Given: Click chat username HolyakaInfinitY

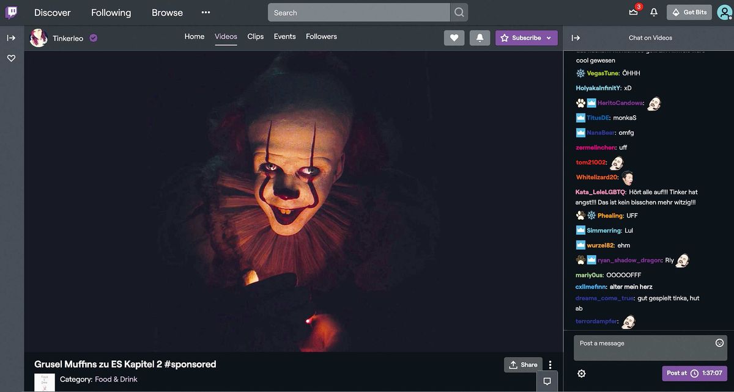Looking at the screenshot, I should (598, 88).
